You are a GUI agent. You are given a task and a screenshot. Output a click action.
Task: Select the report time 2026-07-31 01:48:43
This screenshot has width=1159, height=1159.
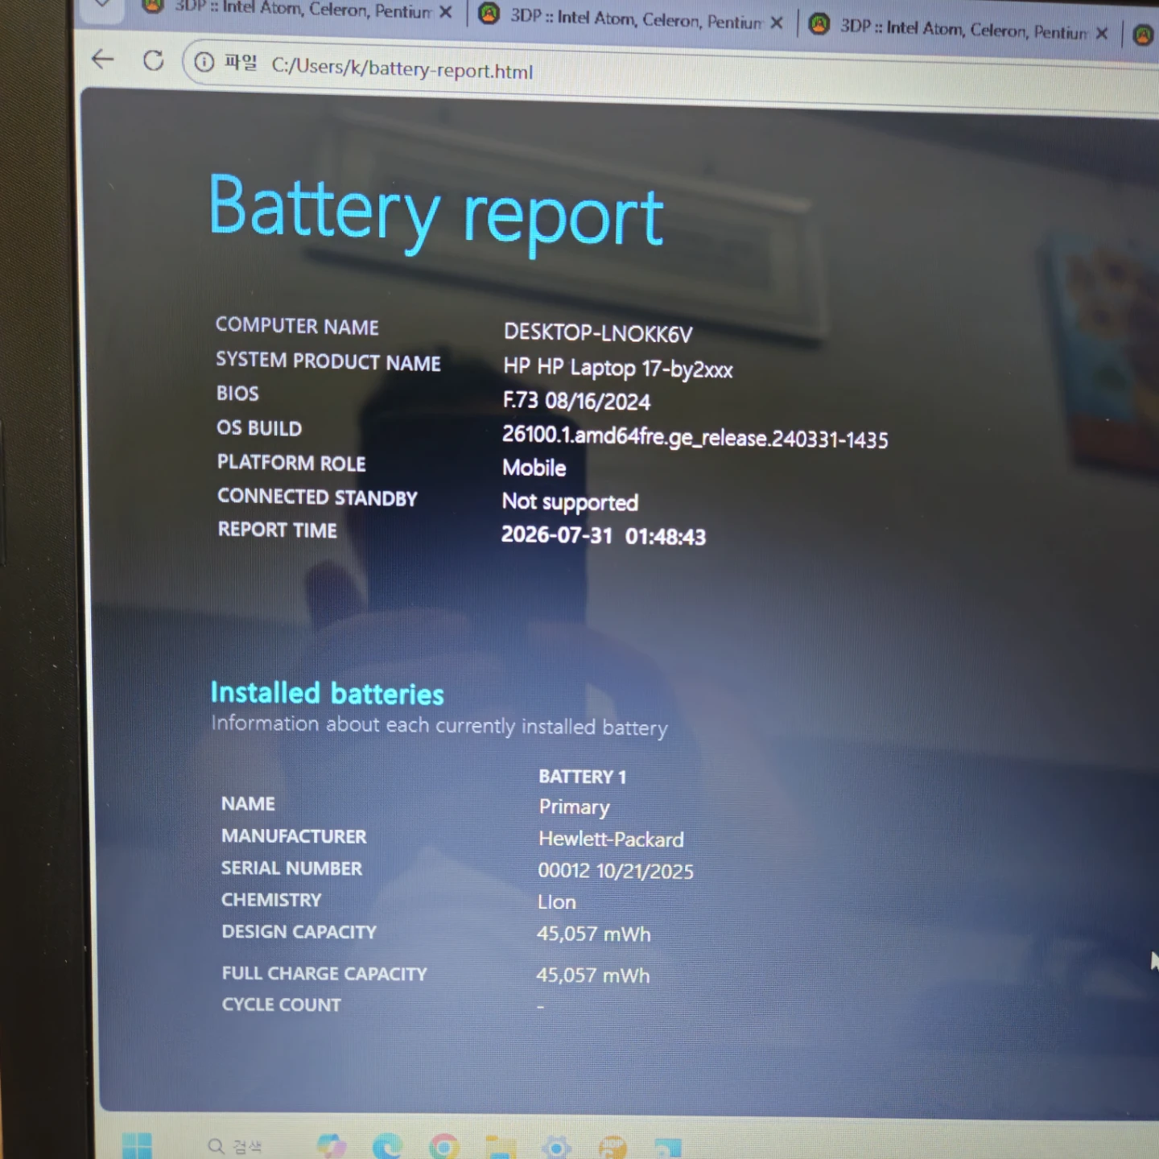point(604,536)
